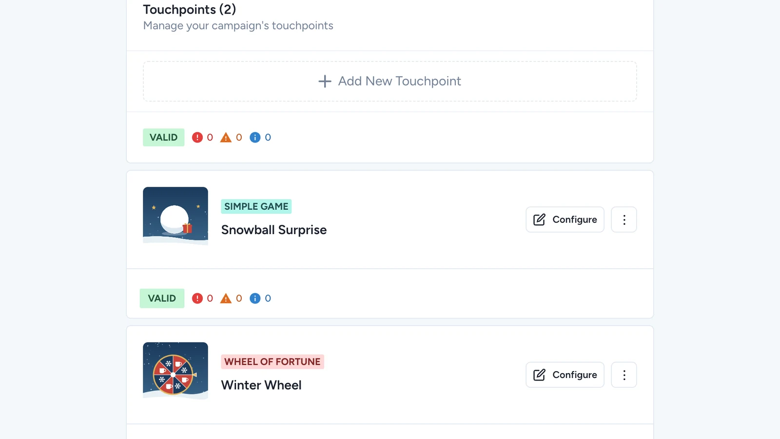
Task: Click the Touchpoints (2) heading
Action: [x=189, y=9]
